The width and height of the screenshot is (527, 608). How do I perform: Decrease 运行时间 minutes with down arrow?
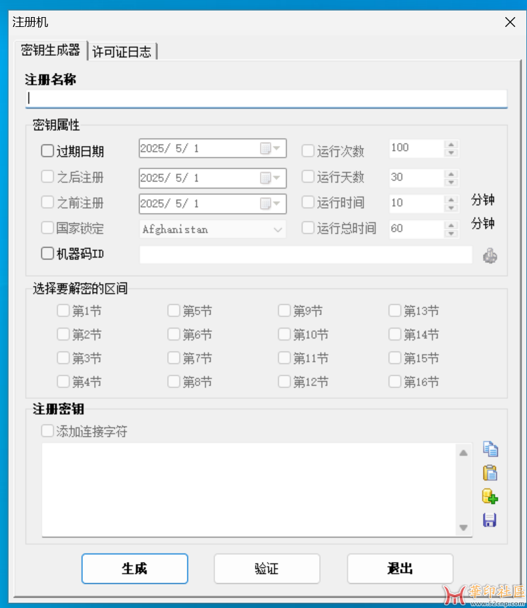point(451,208)
